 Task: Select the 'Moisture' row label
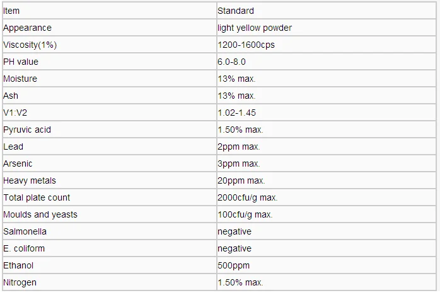point(20,79)
